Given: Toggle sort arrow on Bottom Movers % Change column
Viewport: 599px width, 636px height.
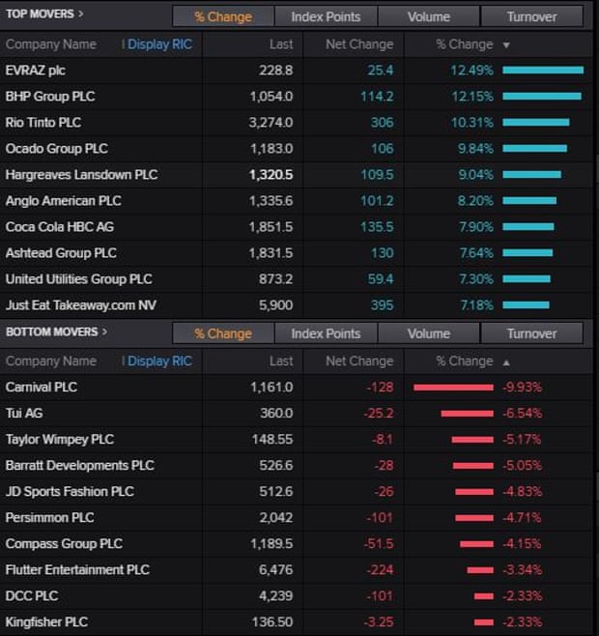Looking at the screenshot, I should point(506,362).
